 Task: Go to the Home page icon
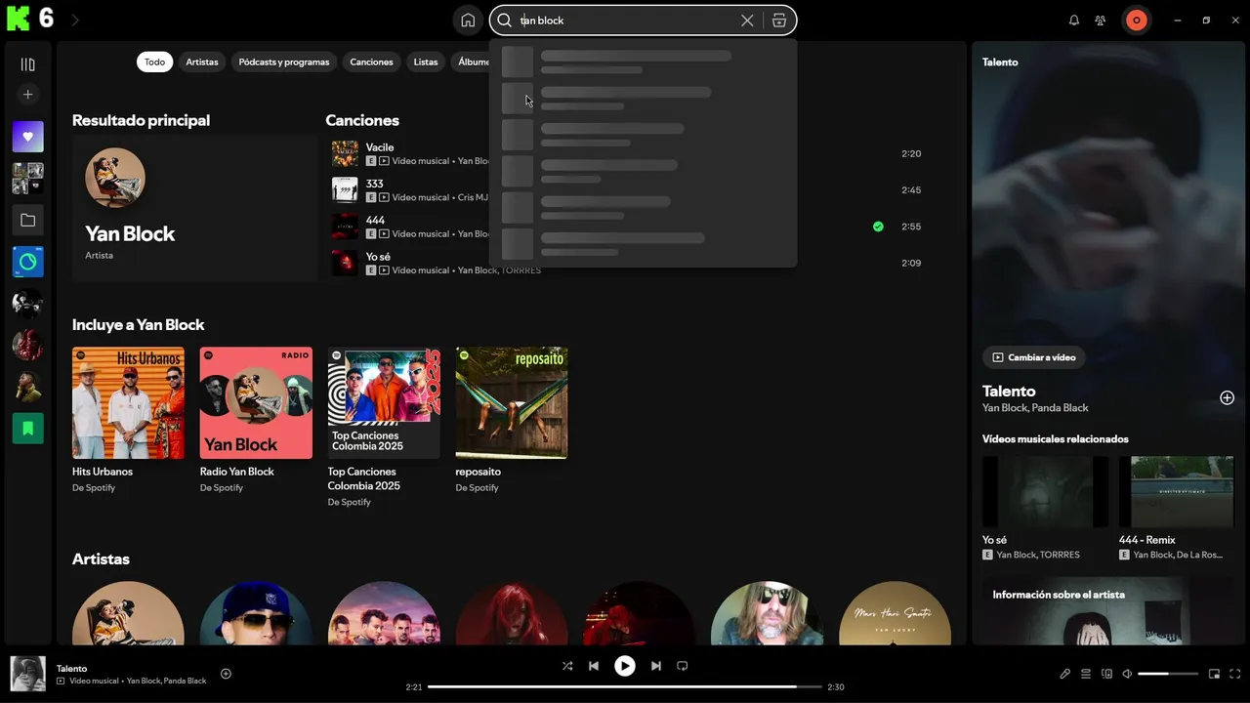[468, 20]
